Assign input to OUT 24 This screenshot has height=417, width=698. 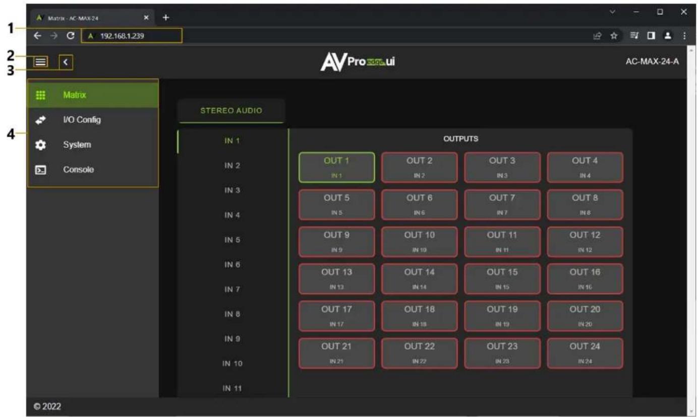click(x=585, y=354)
